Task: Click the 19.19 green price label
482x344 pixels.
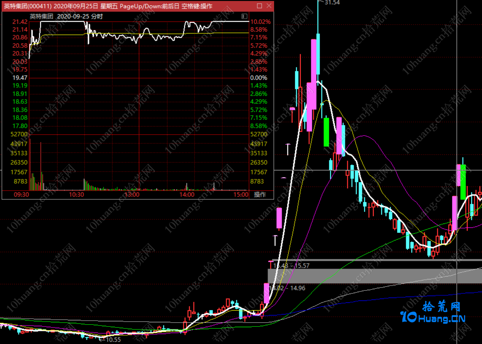Action: click(20, 86)
